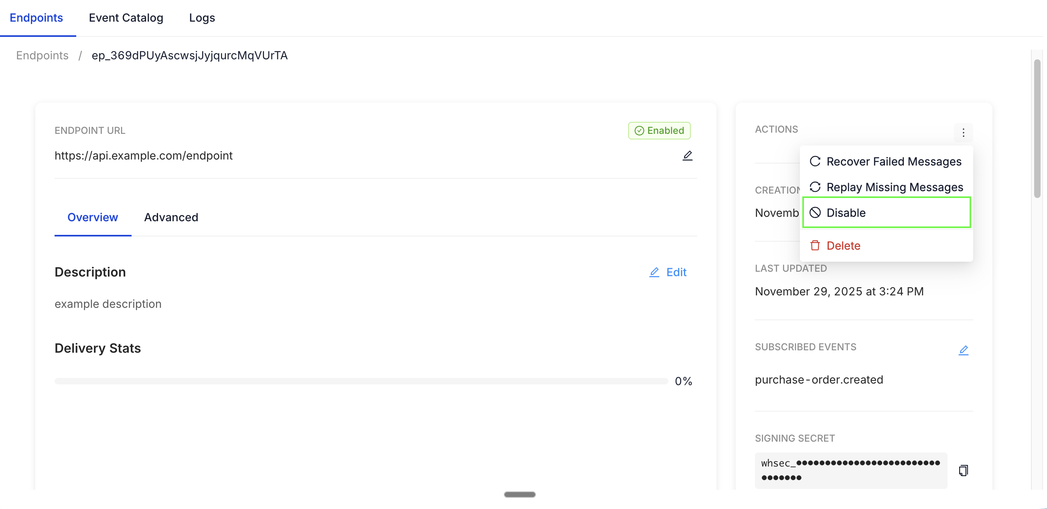This screenshot has height=509, width=1047.
Task: Click the red trash Delete icon
Action: pyautogui.click(x=815, y=245)
